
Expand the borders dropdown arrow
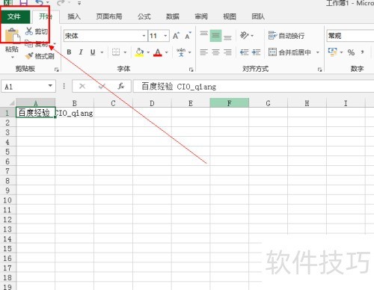(x=125, y=52)
